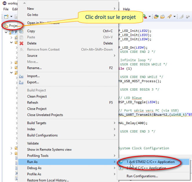
Task: Open the File menu
Action: point(6,9)
